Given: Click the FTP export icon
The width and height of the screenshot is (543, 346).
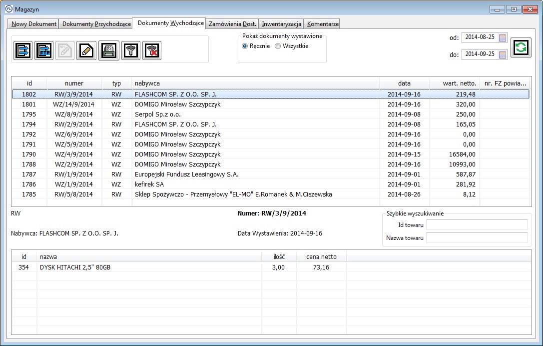Looking at the screenshot, I should click(44, 50).
